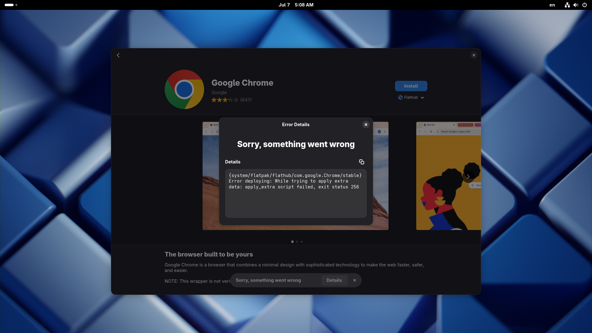The image size is (592, 333).
Task: Select the third screenshot page dot
Action: (x=302, y=242)
